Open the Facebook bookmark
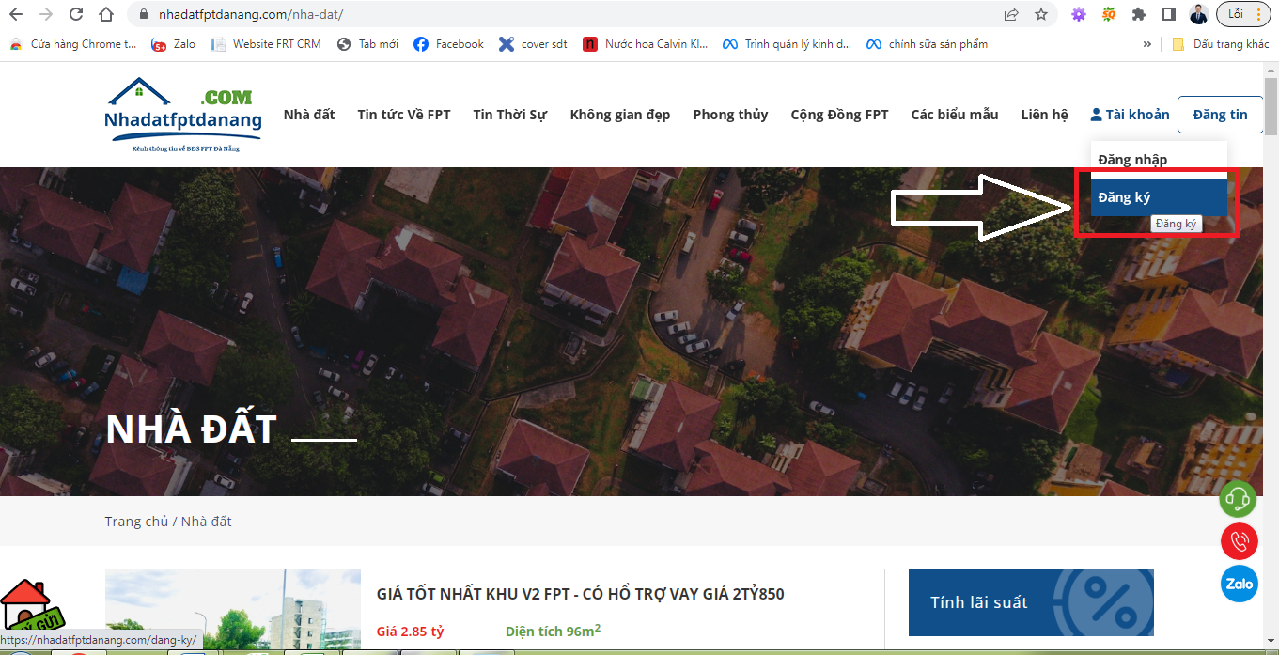Screen dimensions: 1279x655 point(448,44)
